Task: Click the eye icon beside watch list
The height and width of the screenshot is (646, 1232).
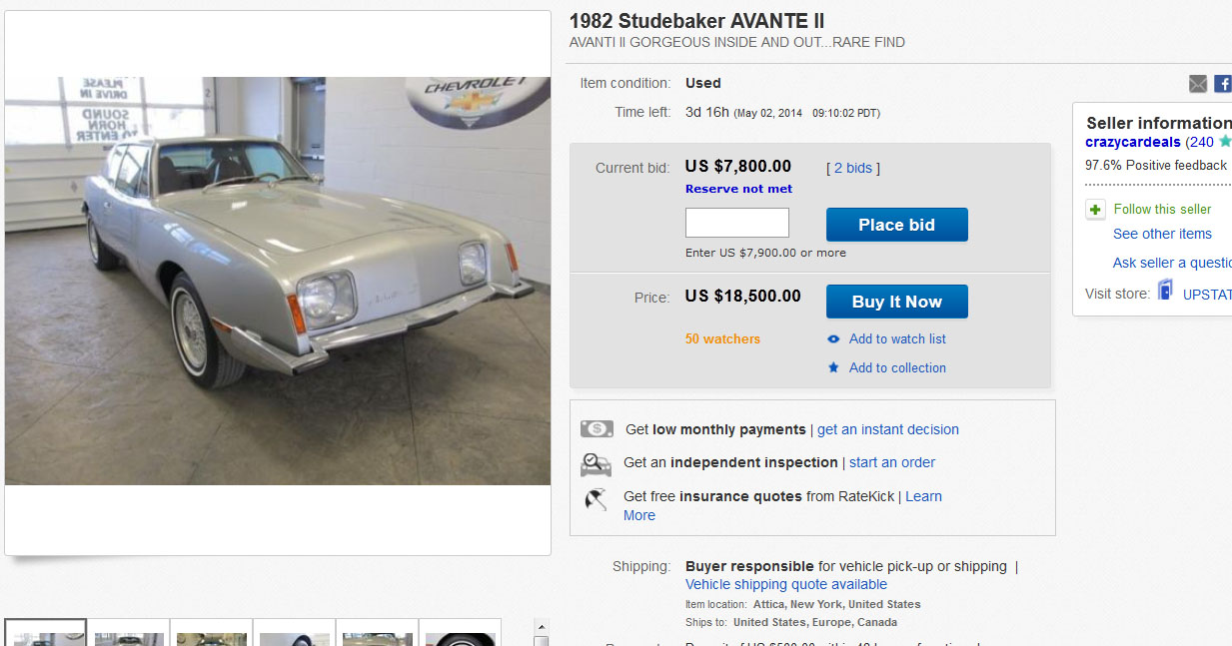Action: point(834,339)
